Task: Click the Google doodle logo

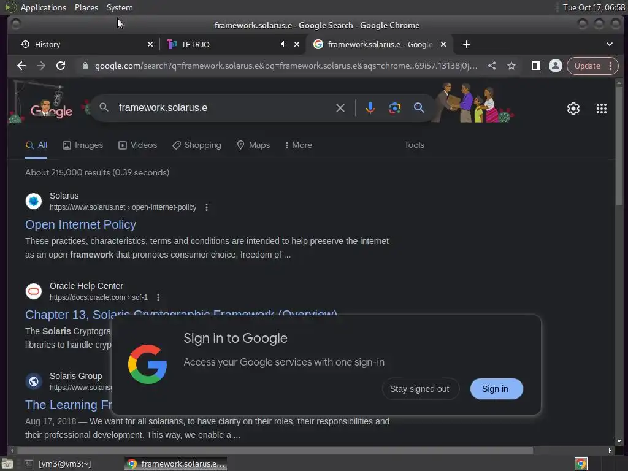Action: (52, 110)
